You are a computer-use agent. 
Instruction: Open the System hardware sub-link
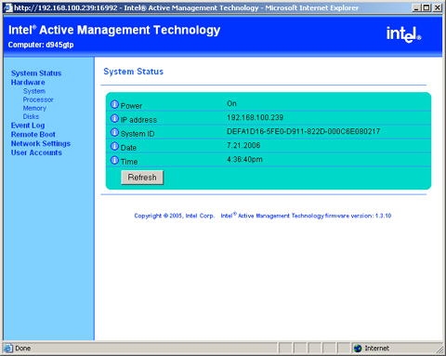point(34,91)
